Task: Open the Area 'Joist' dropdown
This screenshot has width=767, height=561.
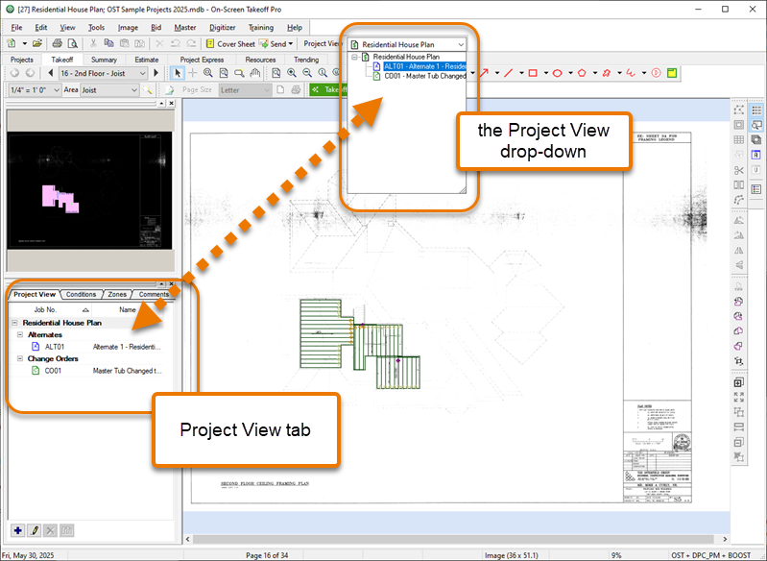Action: click(109, 90)
